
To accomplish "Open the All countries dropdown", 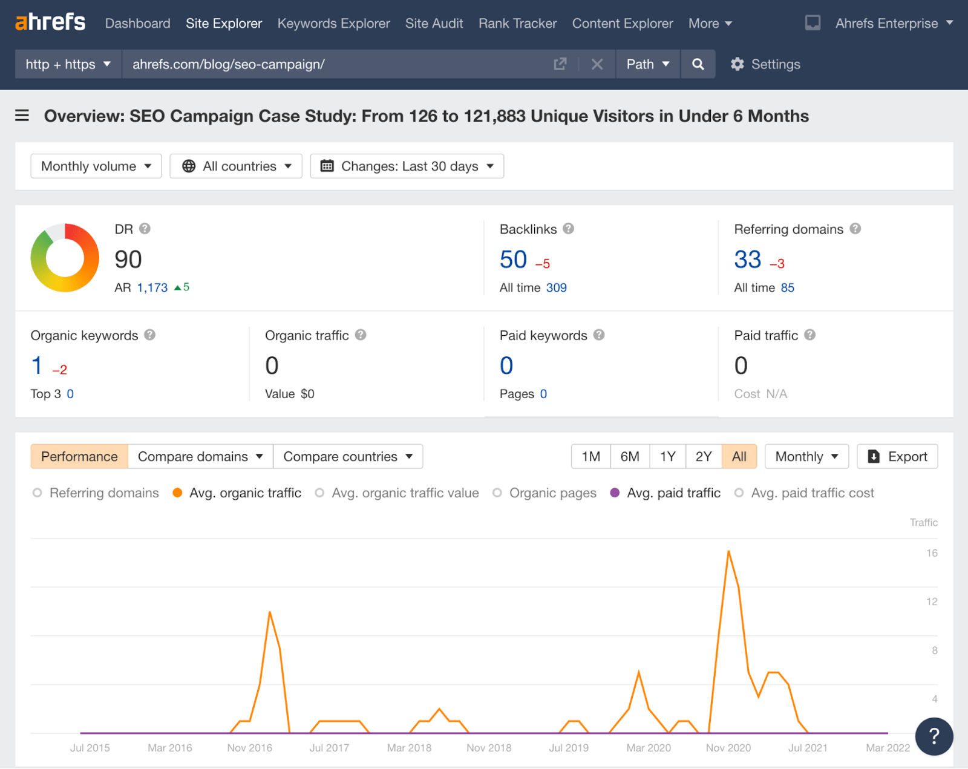I will click(x=236, y=166).
